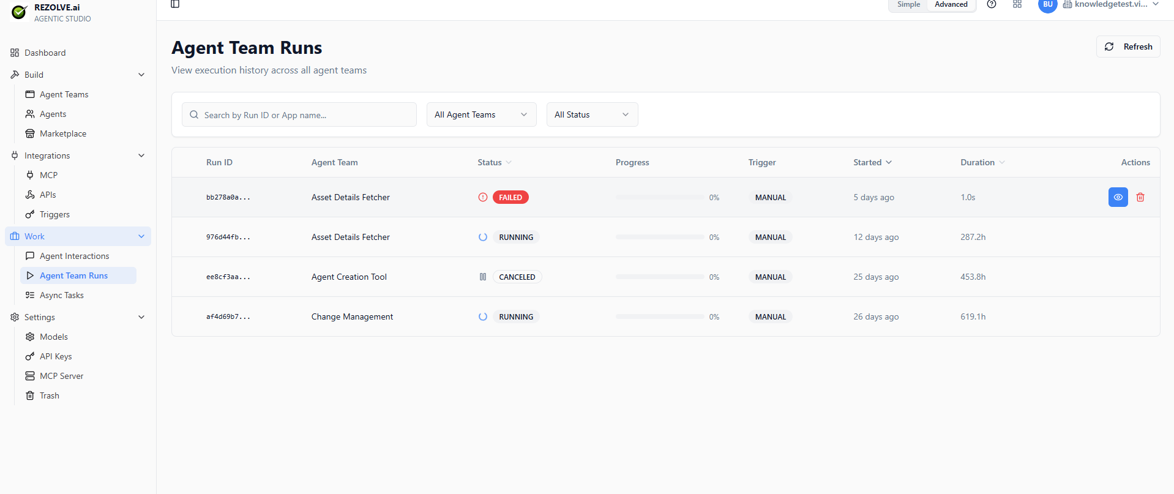Click the Models gear icon
The image size is (1174, 494).
[x=30, y=337]
